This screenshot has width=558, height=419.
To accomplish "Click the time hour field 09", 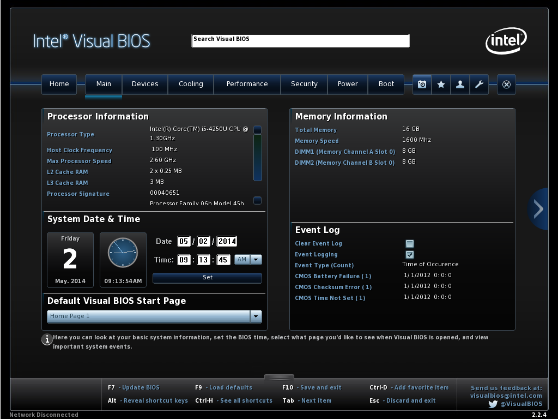I will (184, 260).
